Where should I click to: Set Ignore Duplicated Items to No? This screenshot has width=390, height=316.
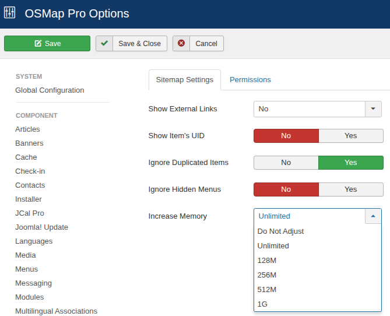(x=286, y=163)
